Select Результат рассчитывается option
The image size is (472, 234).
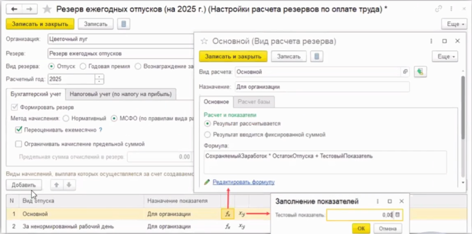point(207,123)
